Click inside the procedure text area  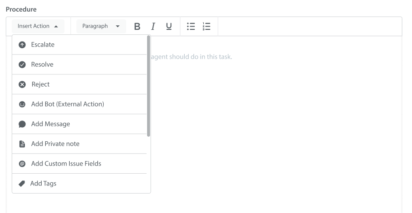coord(276,126)
